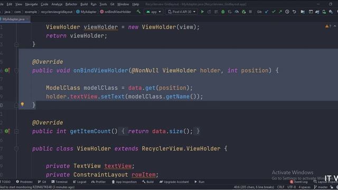Click the yellow intention lightbulb in the gutter
Screen dimensions: 338x190
click(22, 104)
